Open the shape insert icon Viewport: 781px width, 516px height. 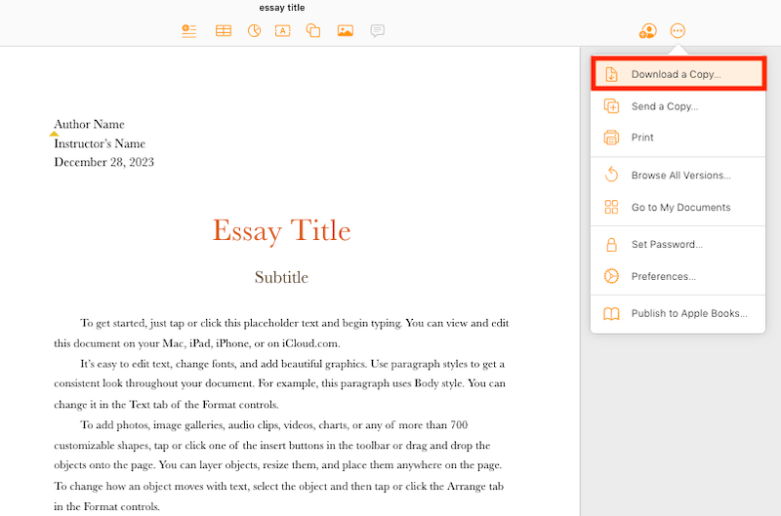(x=313, y=31)
